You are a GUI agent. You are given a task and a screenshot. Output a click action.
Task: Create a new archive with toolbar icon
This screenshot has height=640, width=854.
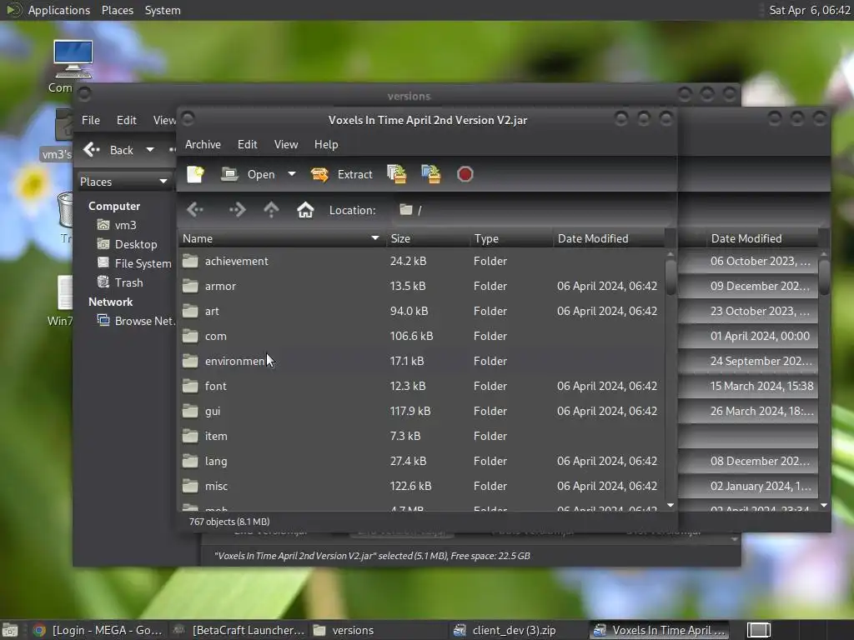tap(195, 174)
